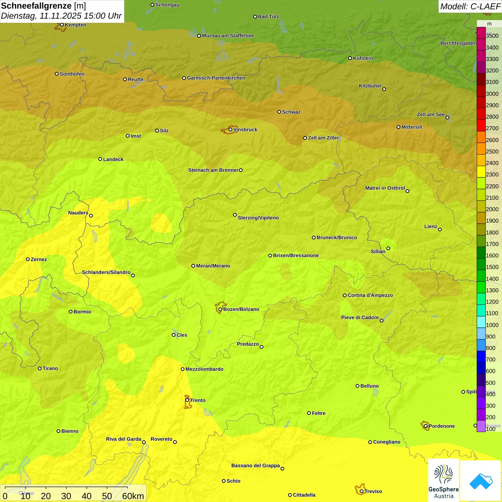Click the 'Reutte' label
This screenshot has height=502, width=502.
click(136, 79)
